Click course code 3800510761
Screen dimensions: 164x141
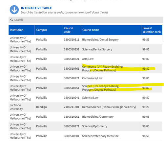[x=72, y=69]
